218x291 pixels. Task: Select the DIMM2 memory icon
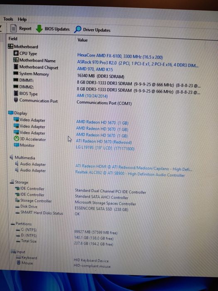click(16, 86)
